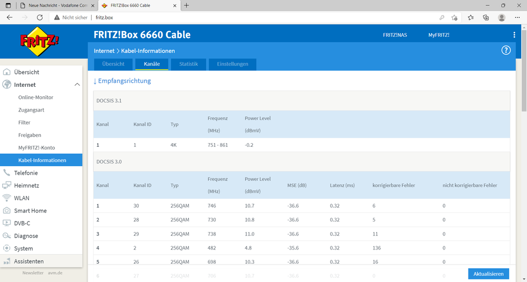Click the Power Level value -0.2
This screenshot has height=282, width=527.
coord(249,145)
